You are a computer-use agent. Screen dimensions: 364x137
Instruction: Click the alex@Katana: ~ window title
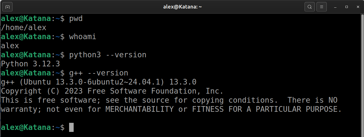pos(182,7)
